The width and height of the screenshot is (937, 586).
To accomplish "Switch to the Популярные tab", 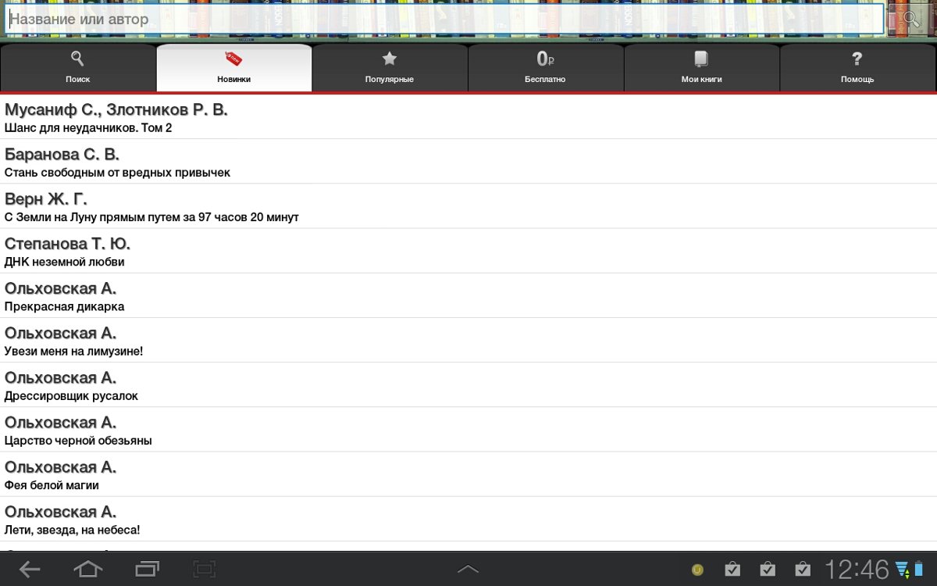I will click(390, 68).
